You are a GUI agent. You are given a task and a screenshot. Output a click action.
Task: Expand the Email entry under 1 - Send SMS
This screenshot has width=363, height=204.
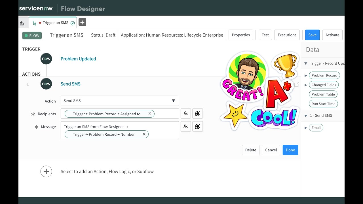tap(306, 127)
